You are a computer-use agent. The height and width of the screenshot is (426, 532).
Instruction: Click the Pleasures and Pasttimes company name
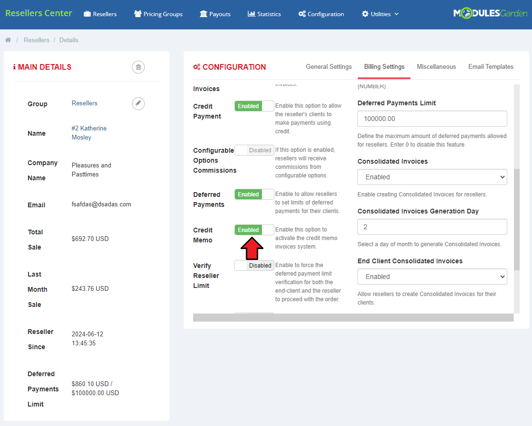(x=91, y=170)
